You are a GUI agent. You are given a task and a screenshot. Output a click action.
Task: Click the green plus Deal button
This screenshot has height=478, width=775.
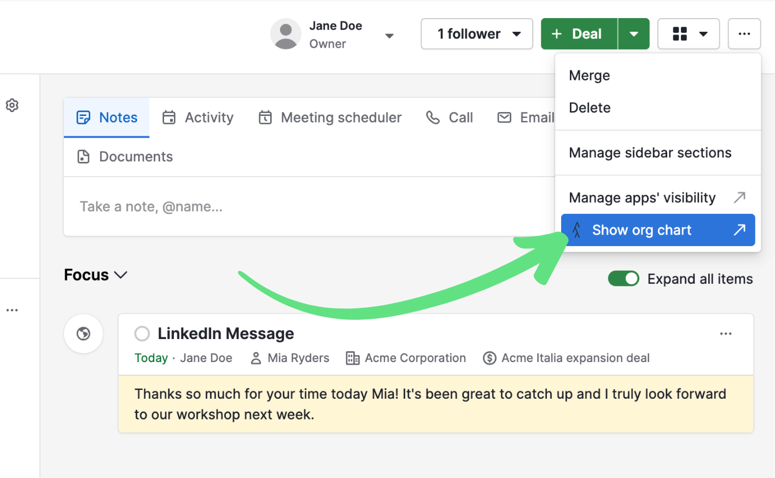click(579, 34)
